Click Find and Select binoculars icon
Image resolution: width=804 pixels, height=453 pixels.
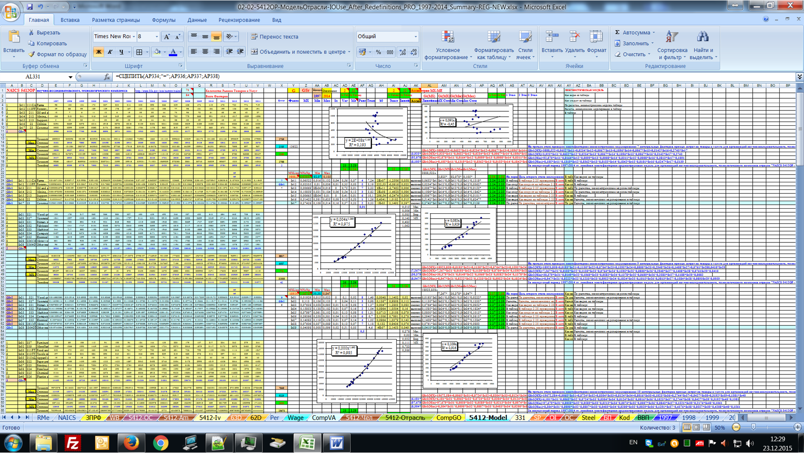703,45
